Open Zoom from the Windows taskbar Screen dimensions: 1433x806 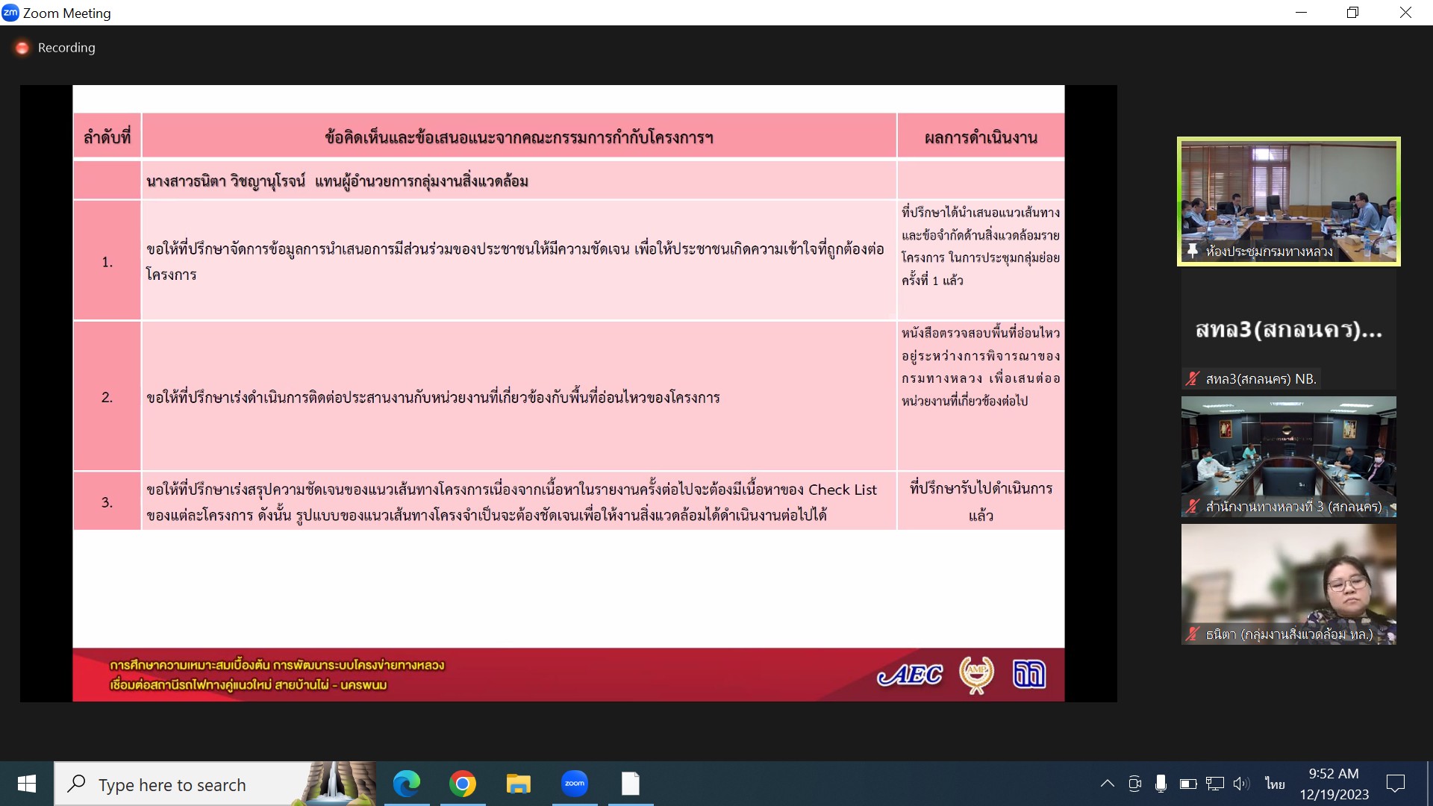click(574, 784)
